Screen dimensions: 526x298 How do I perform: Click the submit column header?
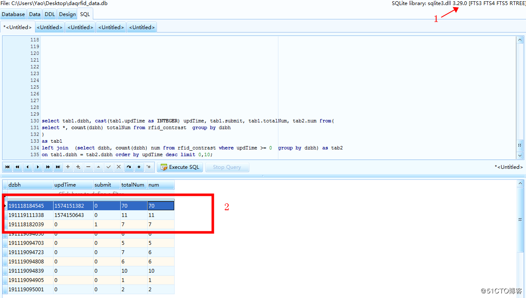coord(107,185)
